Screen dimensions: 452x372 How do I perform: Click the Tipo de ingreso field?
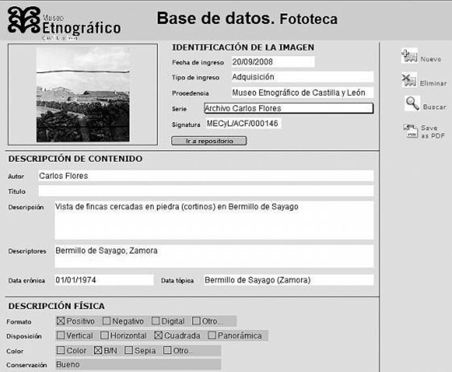[302, 77]
